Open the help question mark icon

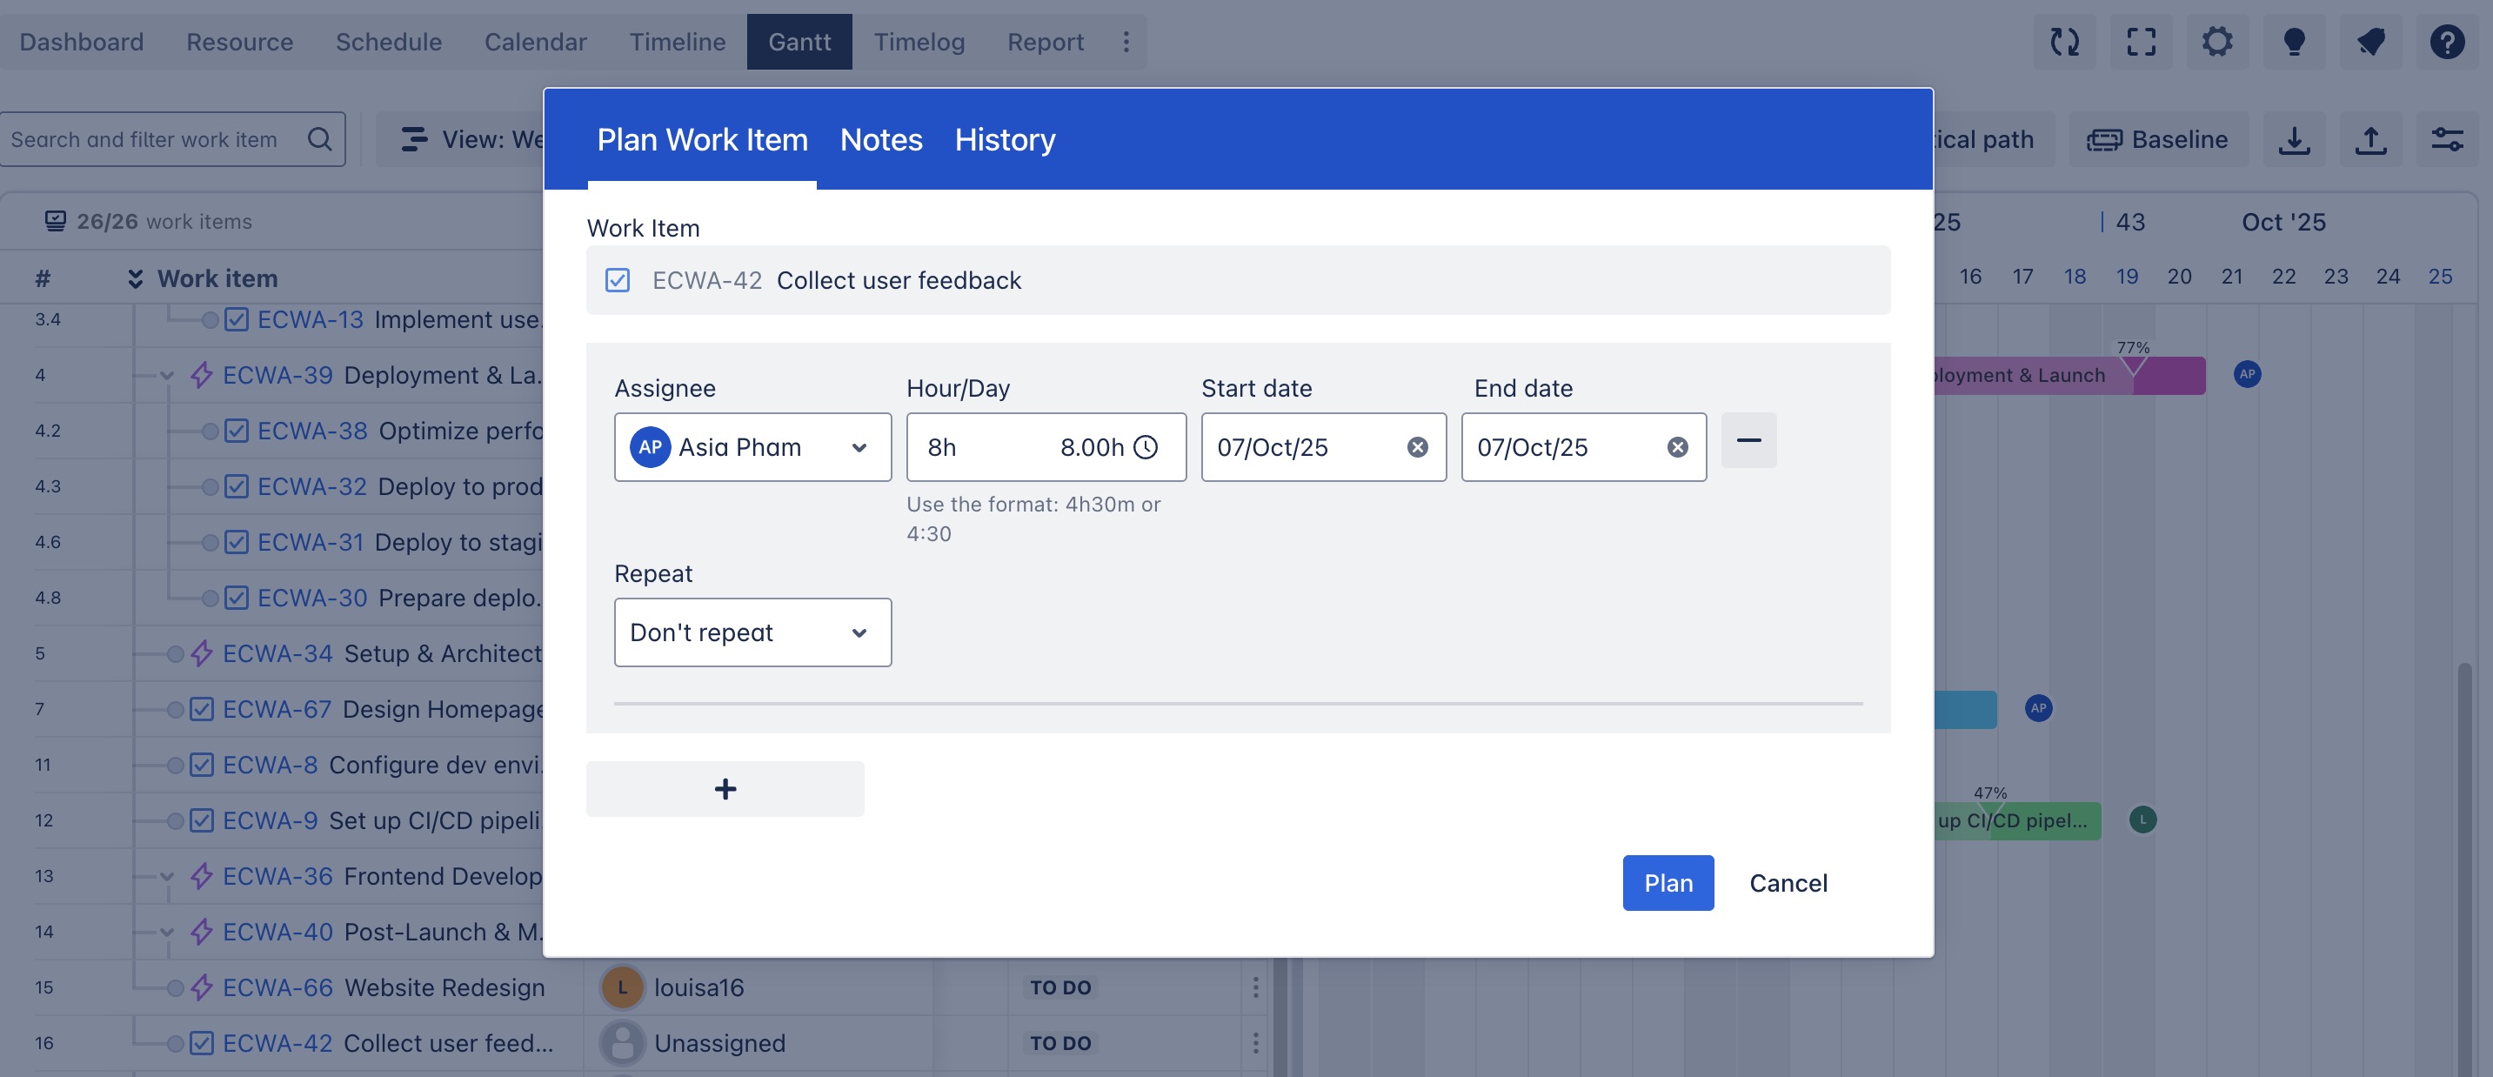(2447, 42)
